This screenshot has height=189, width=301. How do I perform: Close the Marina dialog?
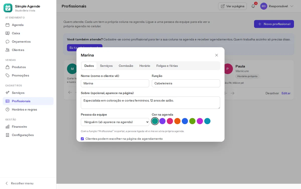[216, 55]
